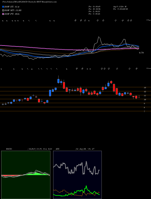Click the green MACD histogram bars

click(x=37, y=174)
